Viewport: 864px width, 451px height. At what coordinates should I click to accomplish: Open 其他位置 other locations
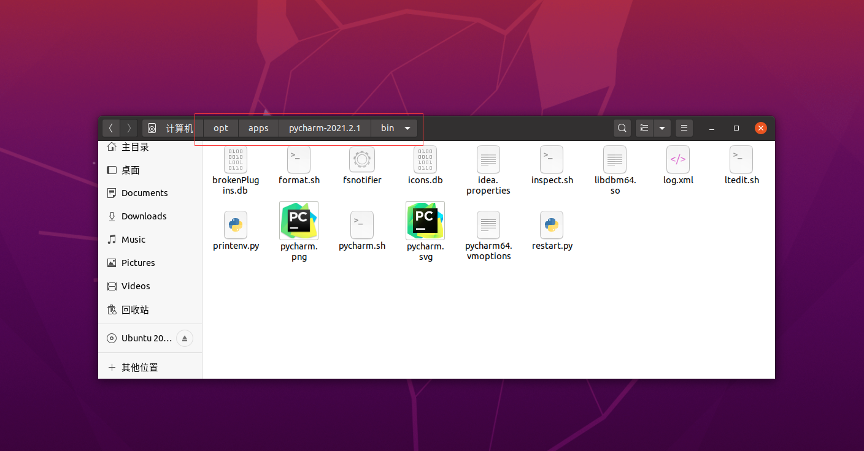150,368
